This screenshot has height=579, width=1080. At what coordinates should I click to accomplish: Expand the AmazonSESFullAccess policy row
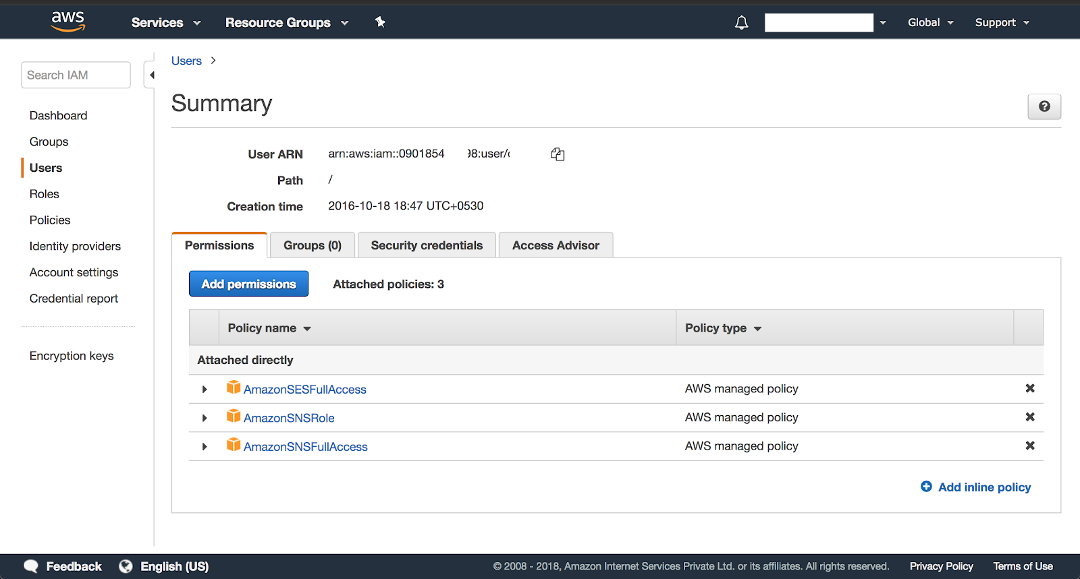tap(205, 390)
